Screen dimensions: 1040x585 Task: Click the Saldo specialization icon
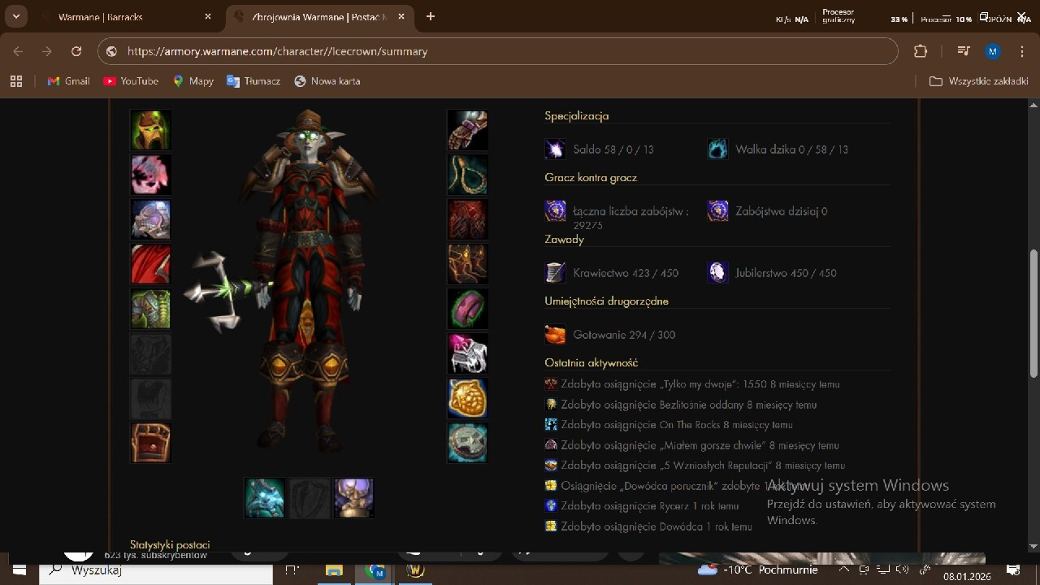pyautogui.click(x=555, y=149)
